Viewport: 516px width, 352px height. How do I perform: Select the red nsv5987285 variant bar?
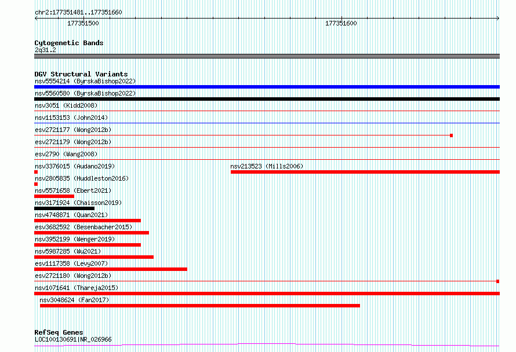tap(94, 257)
